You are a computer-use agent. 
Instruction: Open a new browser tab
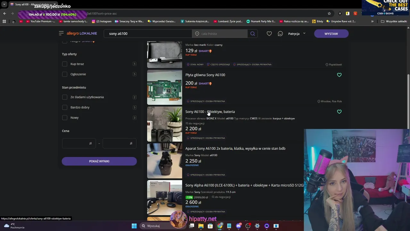[62, 4]
